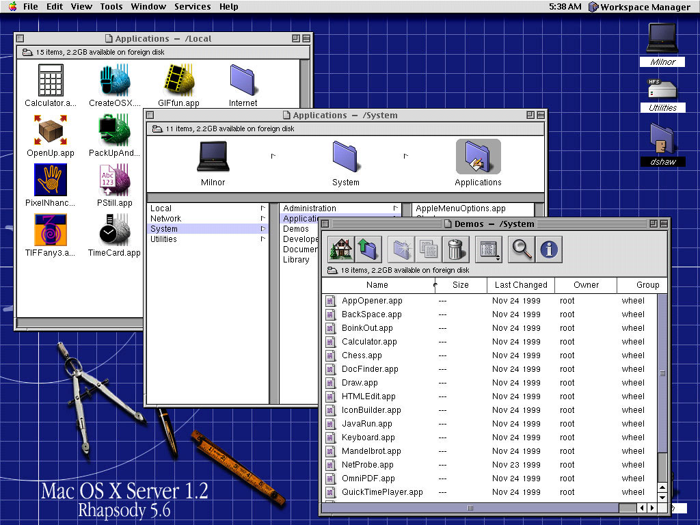Sort by Size column header
Image resolution: width=700 pixels, height=525 pixels.
pos(461,285)
